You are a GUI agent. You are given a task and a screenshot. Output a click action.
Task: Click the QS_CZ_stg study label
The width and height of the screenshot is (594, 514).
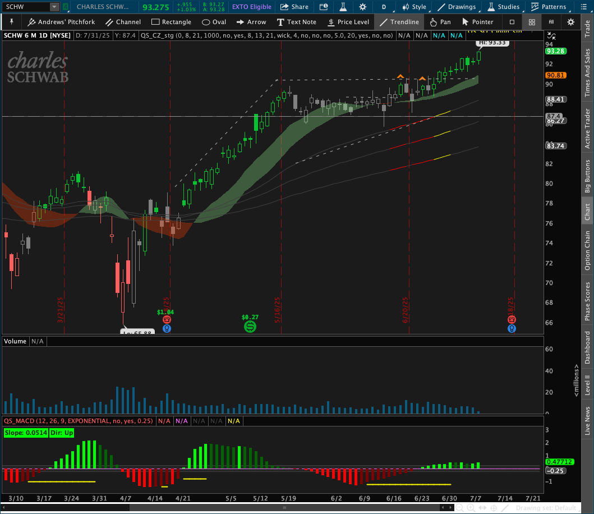tap(266, 35)
